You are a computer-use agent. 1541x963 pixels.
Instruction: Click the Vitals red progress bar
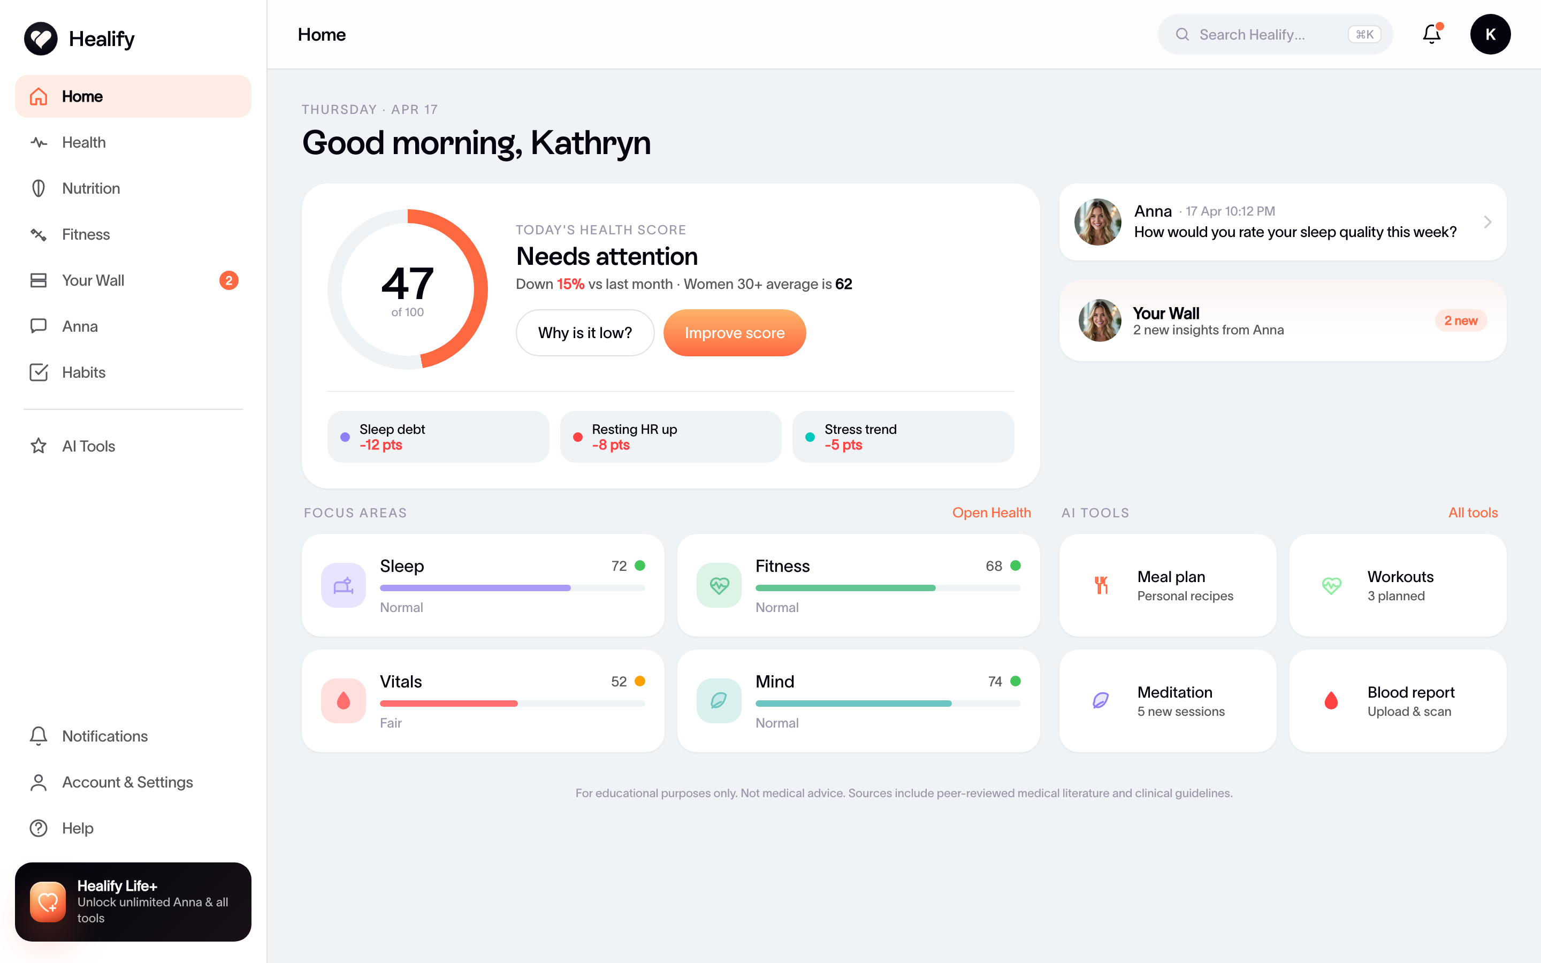coord(513,704)
